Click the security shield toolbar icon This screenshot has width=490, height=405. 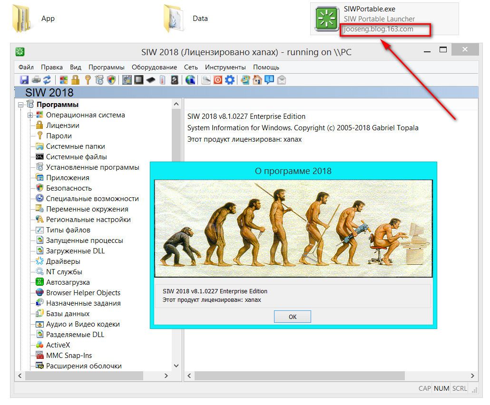[x=111, y=80]
